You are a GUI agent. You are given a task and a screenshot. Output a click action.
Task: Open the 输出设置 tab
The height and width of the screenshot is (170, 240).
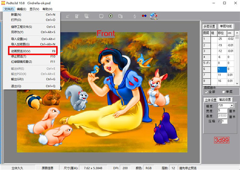(225, 100)
